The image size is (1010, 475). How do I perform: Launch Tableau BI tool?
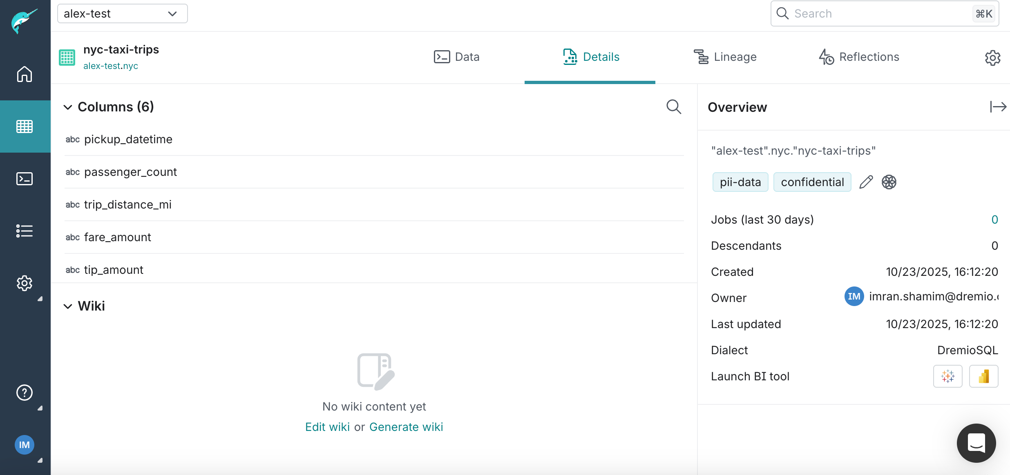click(947, 376)
